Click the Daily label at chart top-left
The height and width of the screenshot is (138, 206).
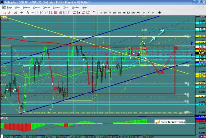3,17
